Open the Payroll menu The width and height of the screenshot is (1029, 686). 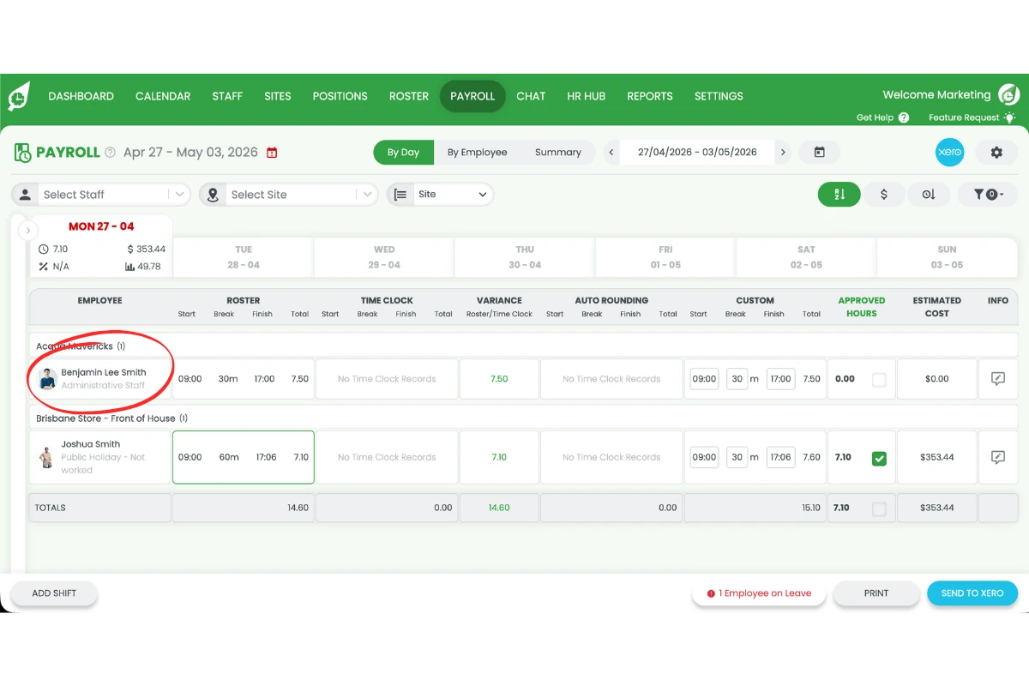(x=472, y=96)
